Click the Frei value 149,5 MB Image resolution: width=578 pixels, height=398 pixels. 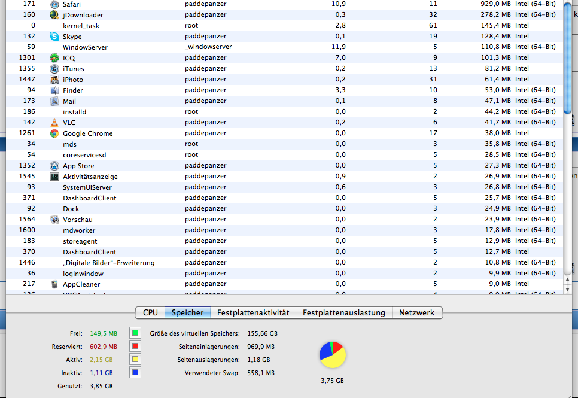point(104,333)
